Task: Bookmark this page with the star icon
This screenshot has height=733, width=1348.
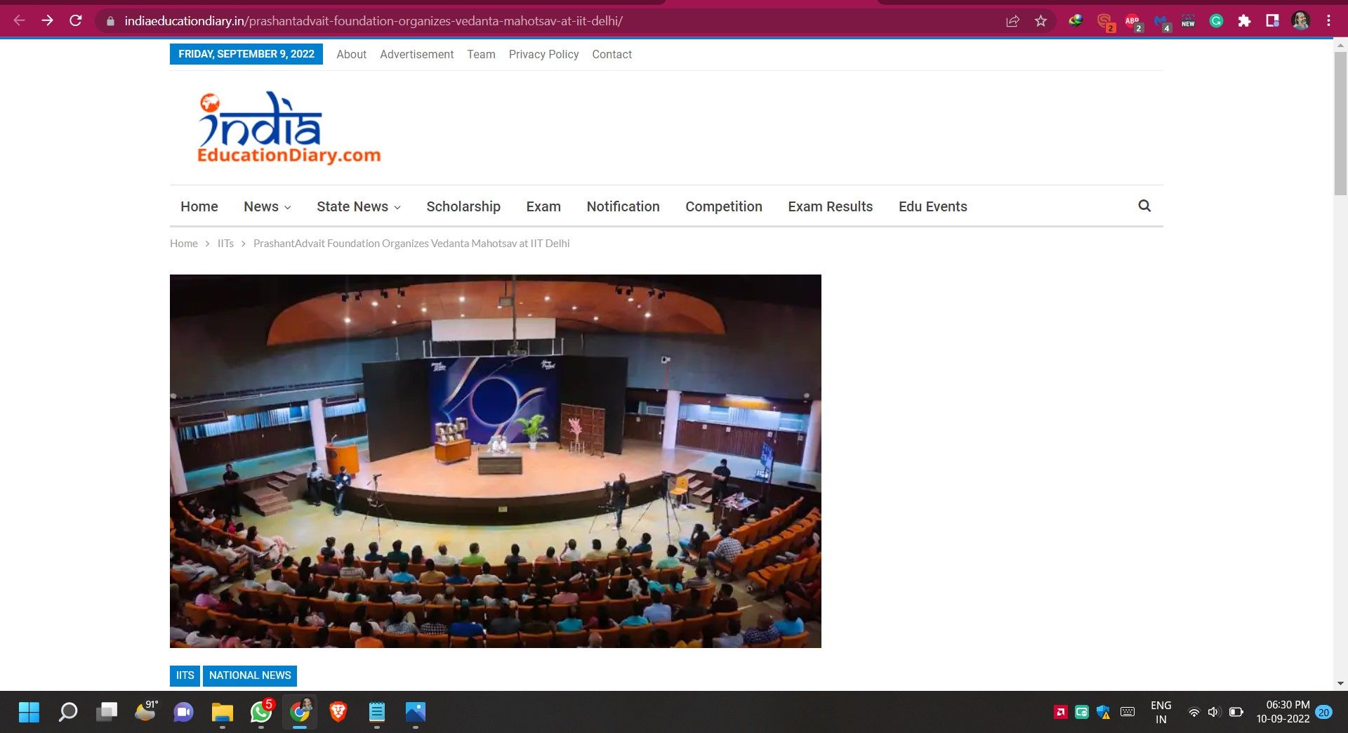Action: [x=1040, y=21]
